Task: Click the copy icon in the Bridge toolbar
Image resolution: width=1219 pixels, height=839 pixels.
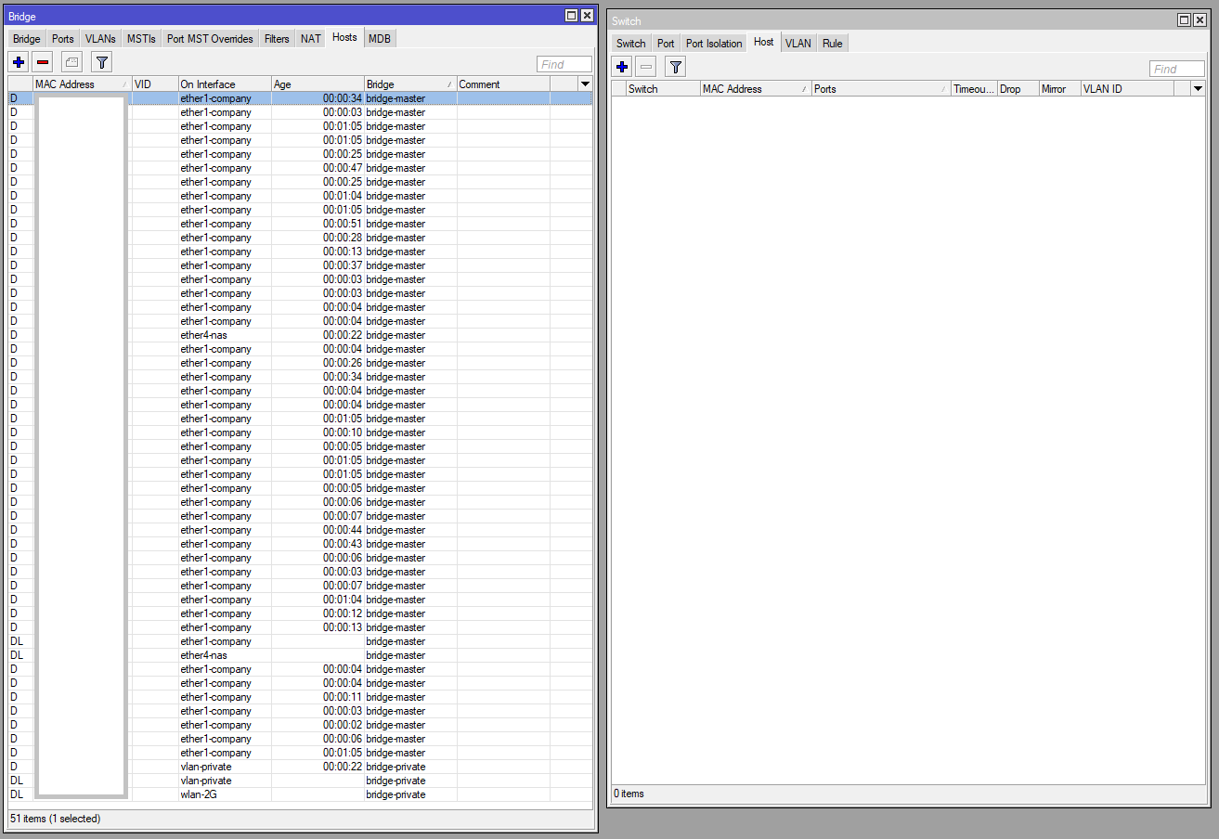Action: coord(71,61)
